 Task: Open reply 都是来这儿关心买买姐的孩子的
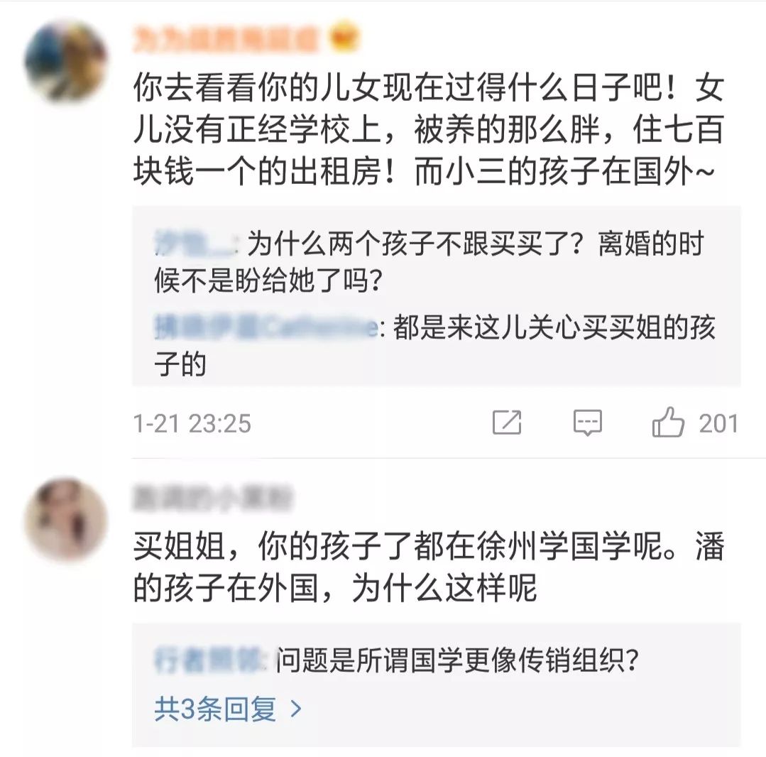click(434, 345)
